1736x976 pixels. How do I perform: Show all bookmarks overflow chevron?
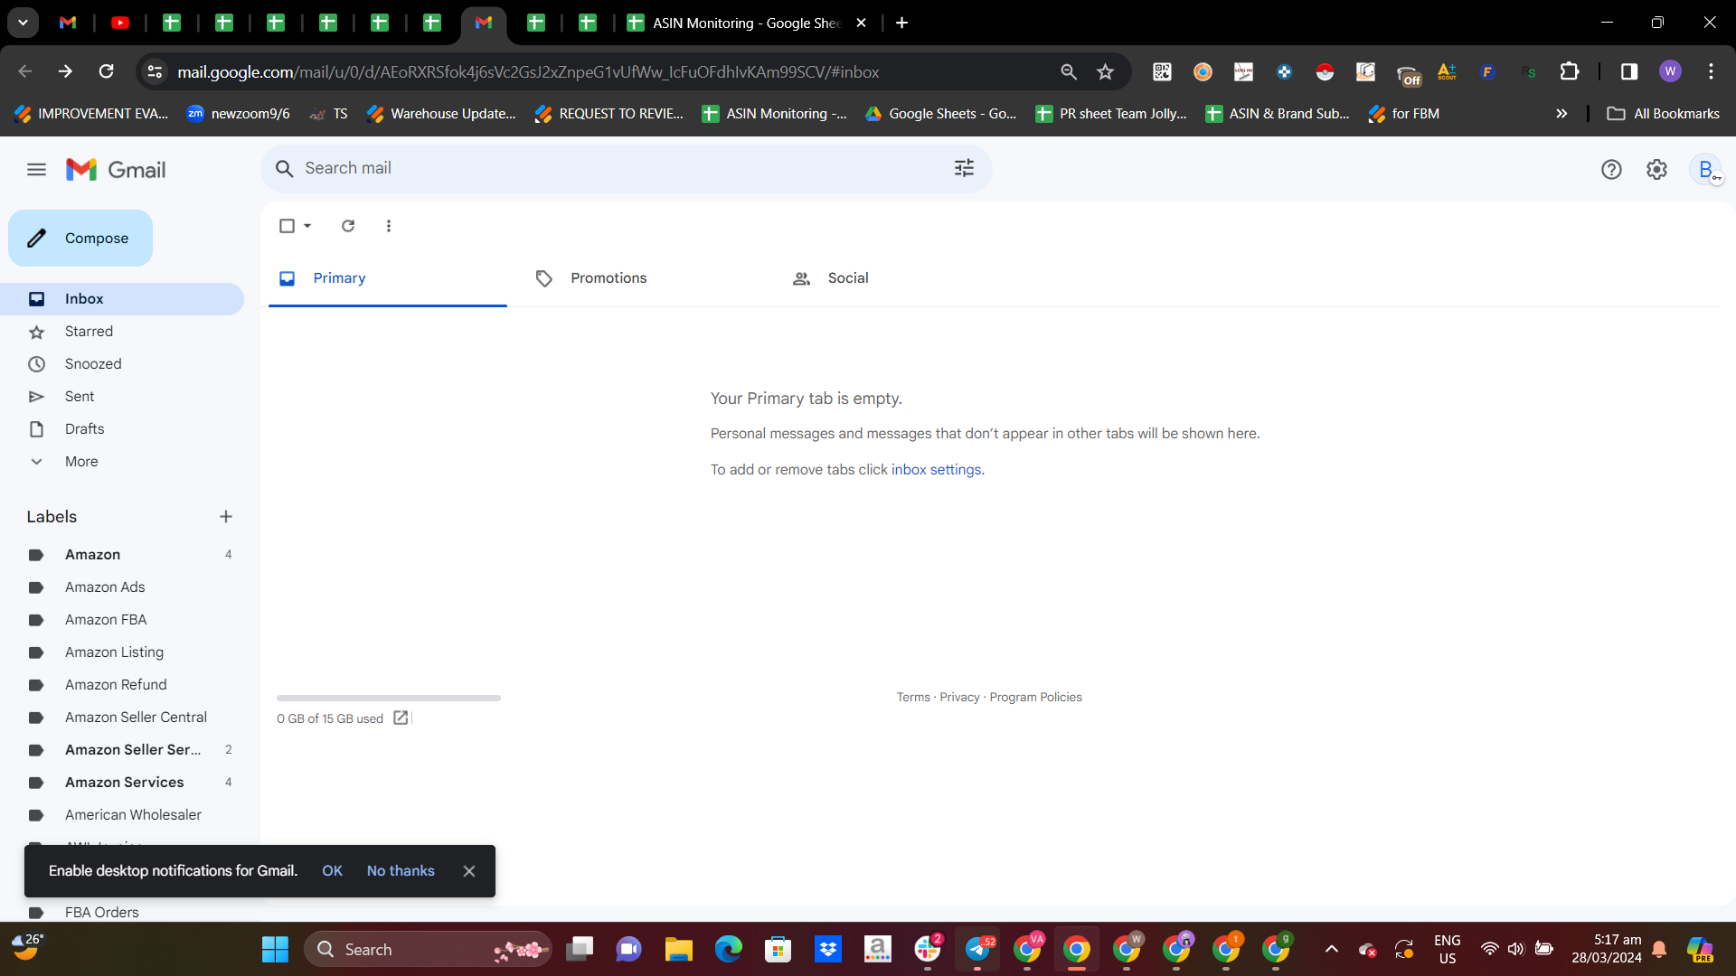1561,114
